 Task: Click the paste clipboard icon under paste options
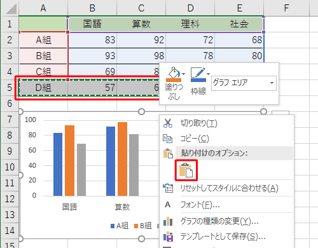(x=186, y=170)
